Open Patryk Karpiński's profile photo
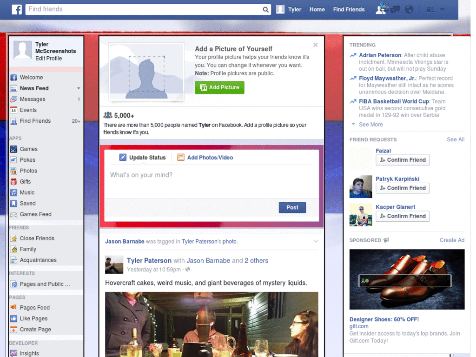The width and height of the screenshot is (476, 357). pyautogui.click(x=361, y=186)
